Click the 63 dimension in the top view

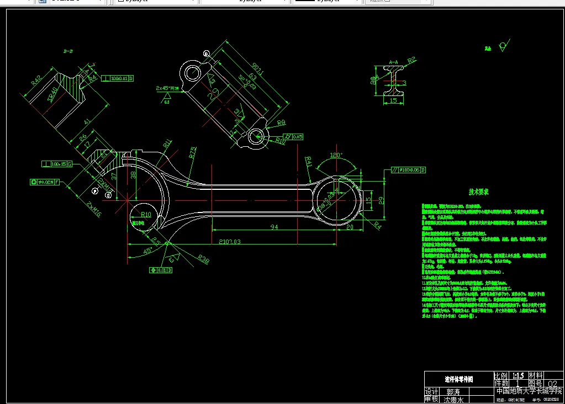252,76
